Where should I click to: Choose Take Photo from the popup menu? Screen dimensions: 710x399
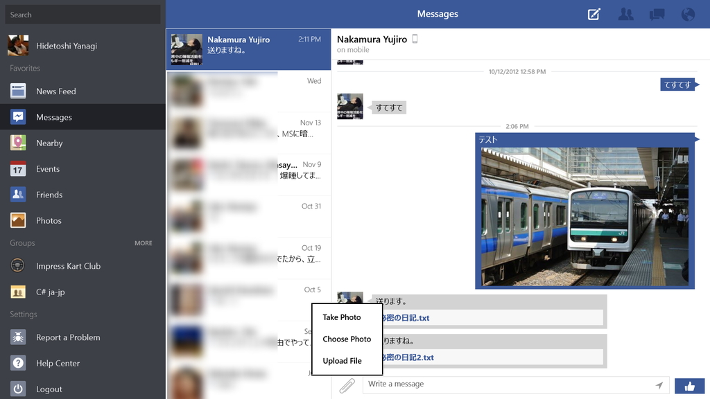coord(342,317)
